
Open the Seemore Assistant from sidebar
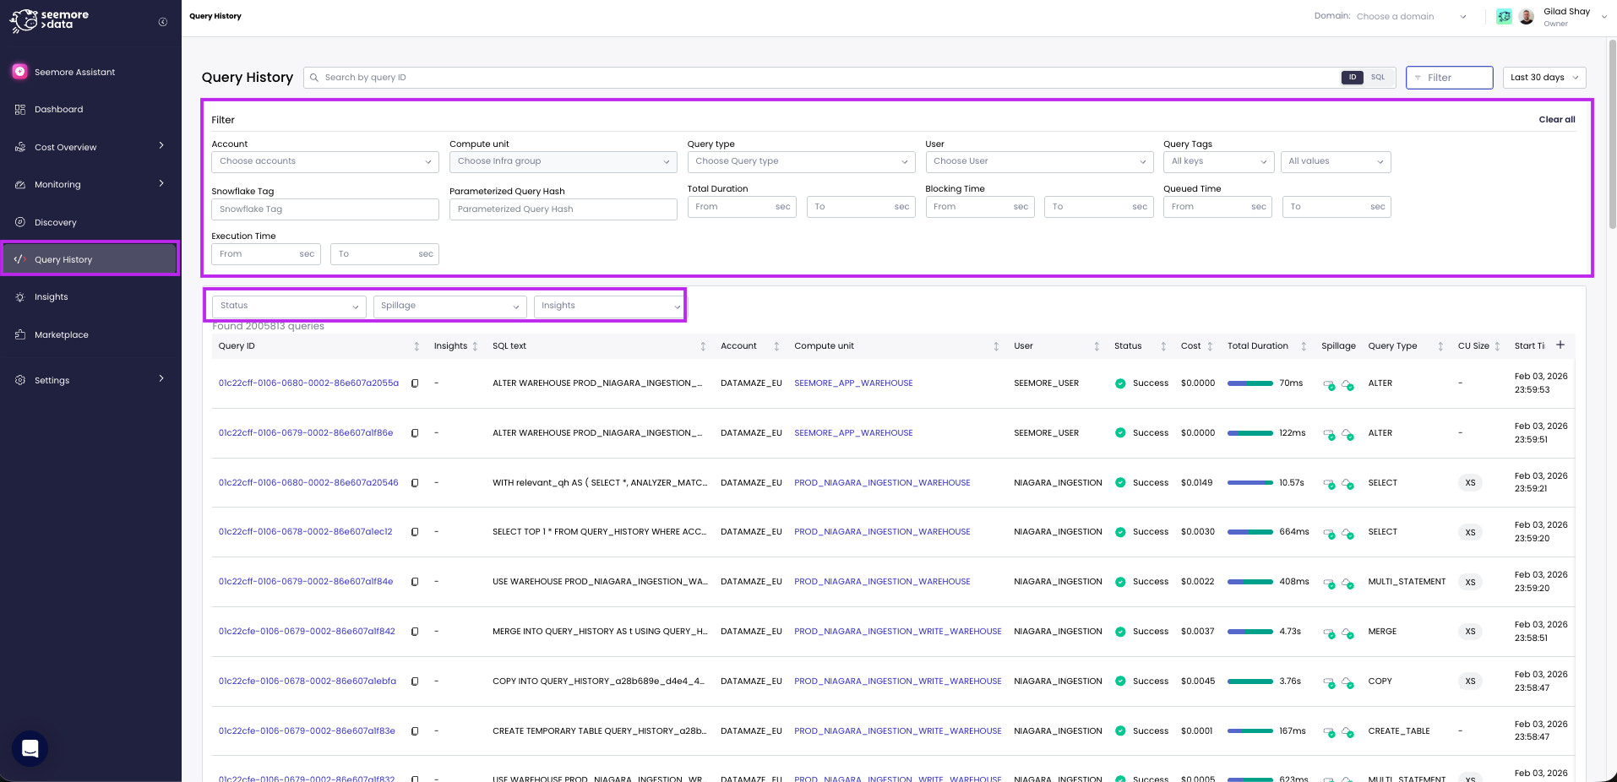click(74, 72)
